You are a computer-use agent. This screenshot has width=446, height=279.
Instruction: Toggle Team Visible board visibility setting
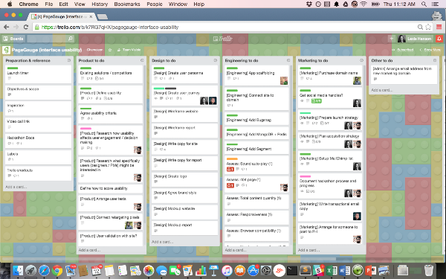click(129, 50)
